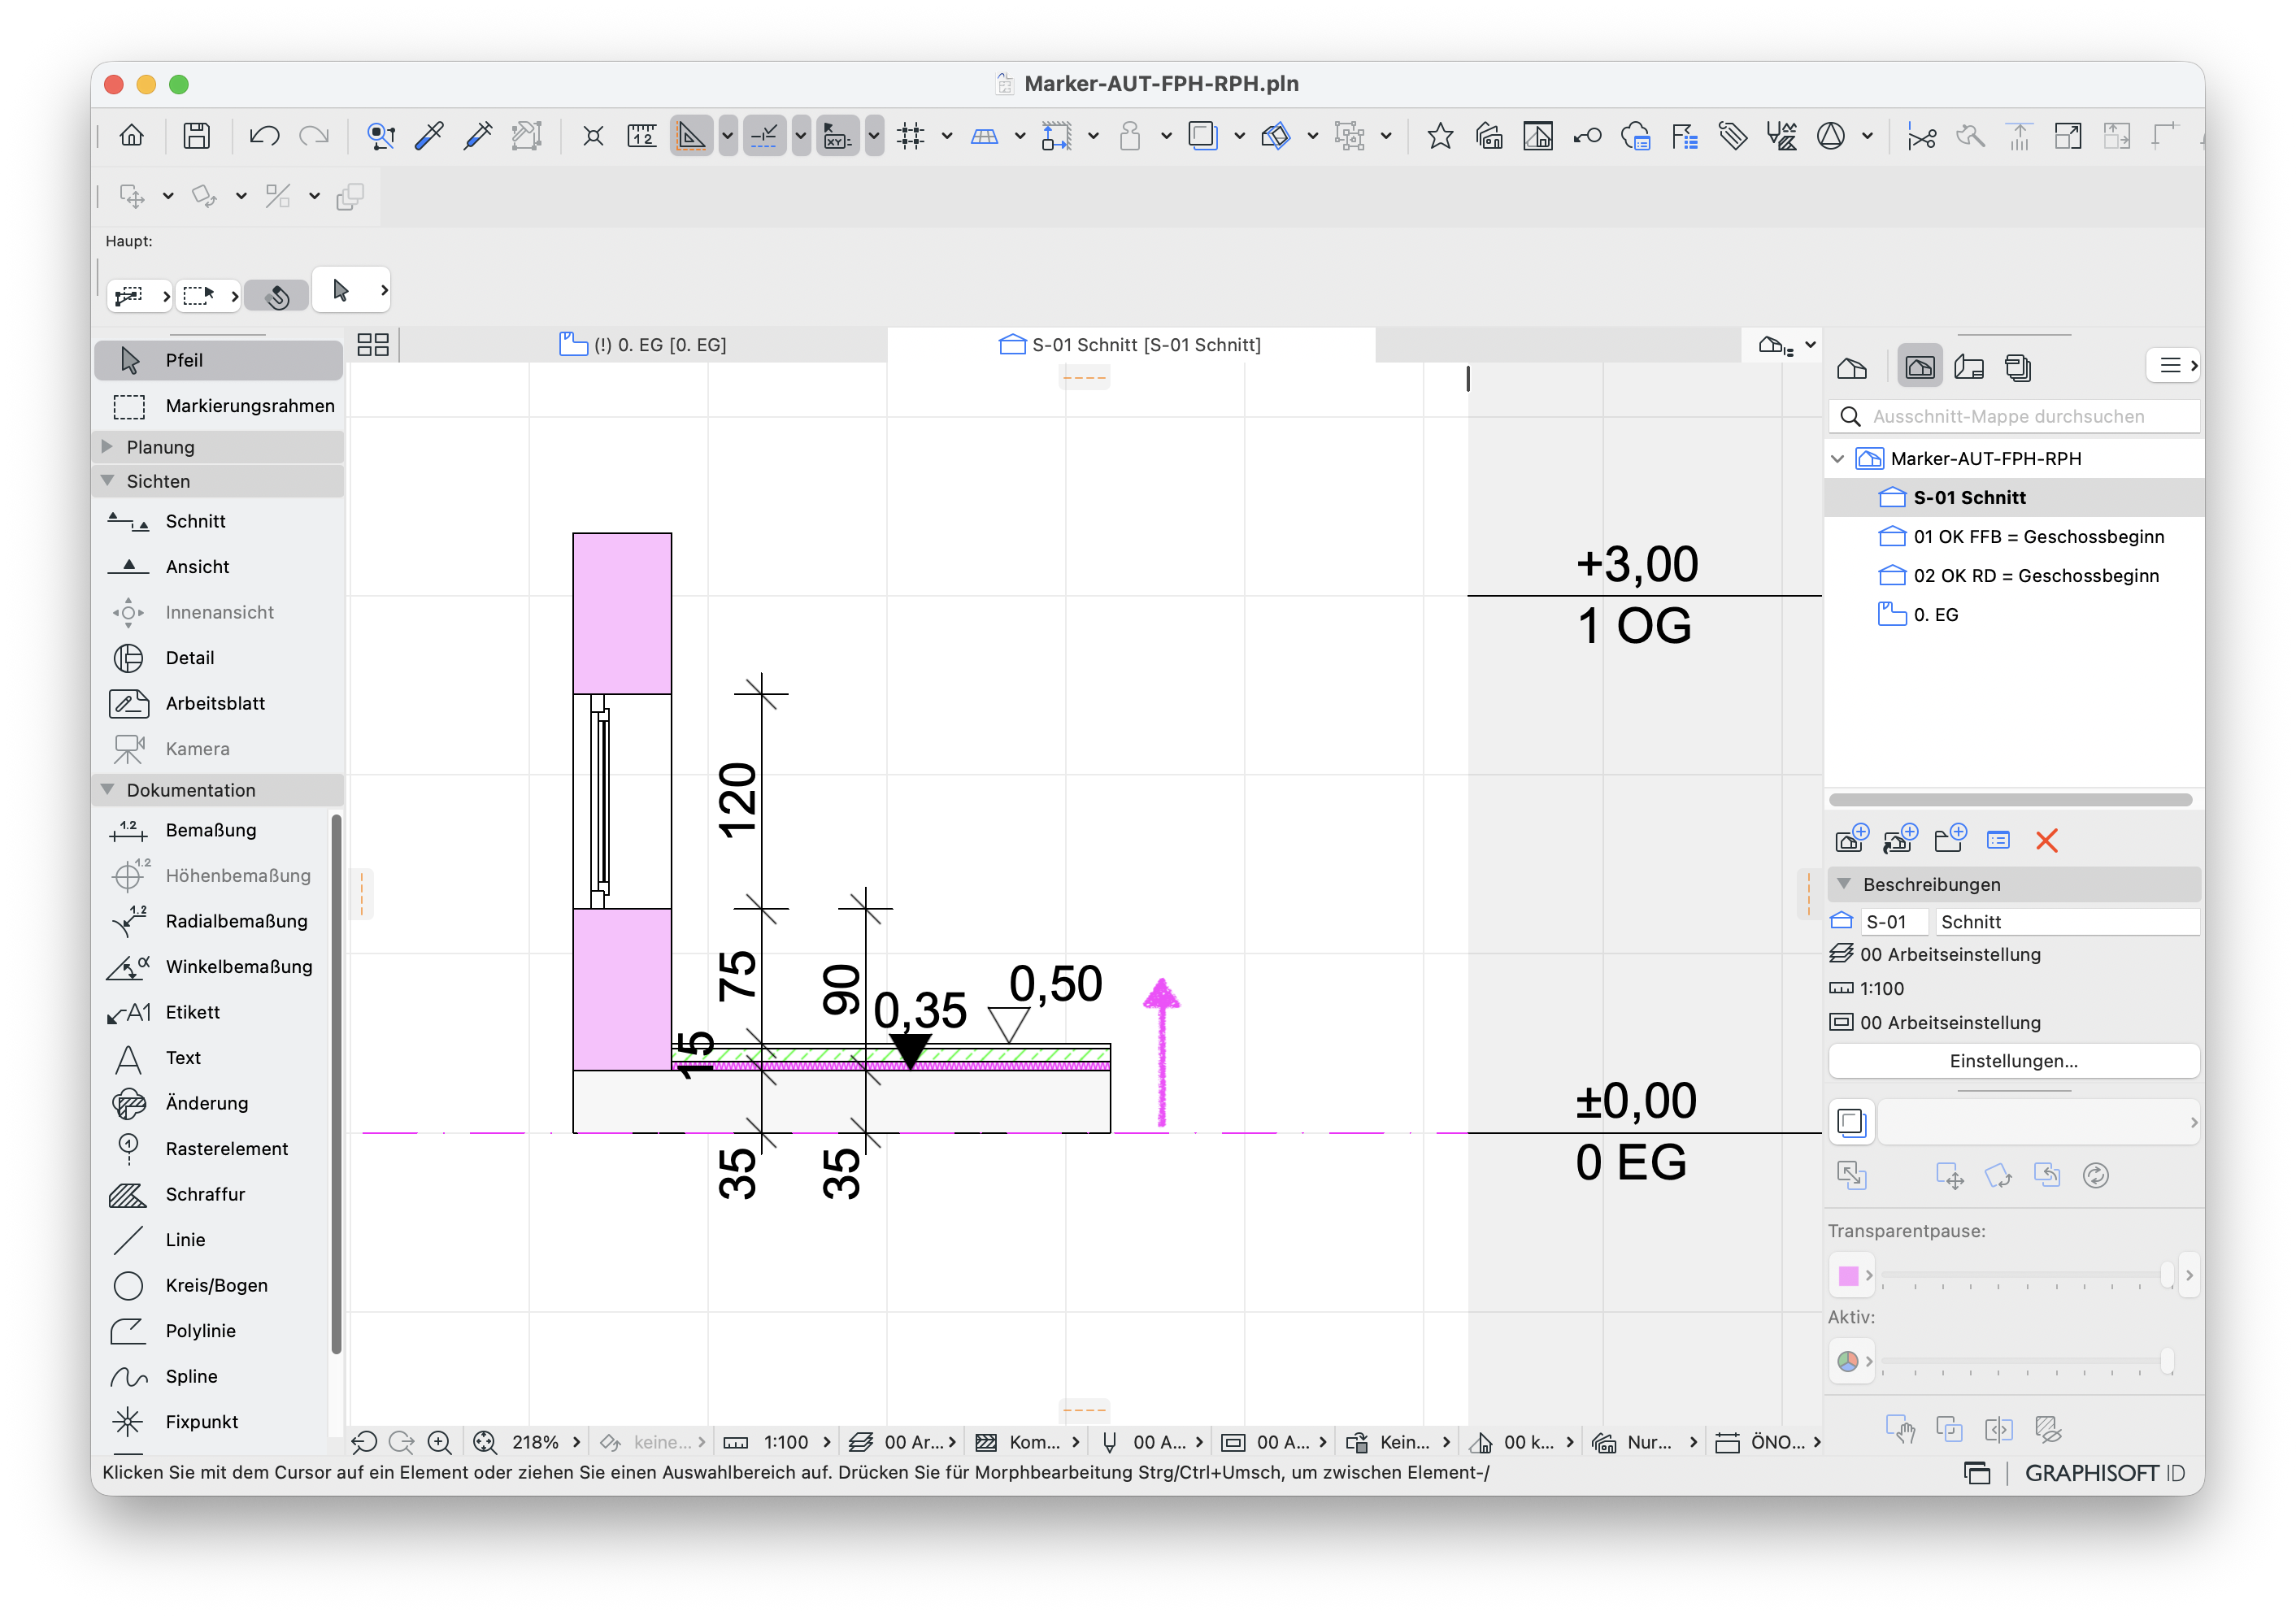Click the pink Transparentpause color swatch
Image resolution: width=2296 pixels, height=1616 pixels.
tap(1849, 1275)
